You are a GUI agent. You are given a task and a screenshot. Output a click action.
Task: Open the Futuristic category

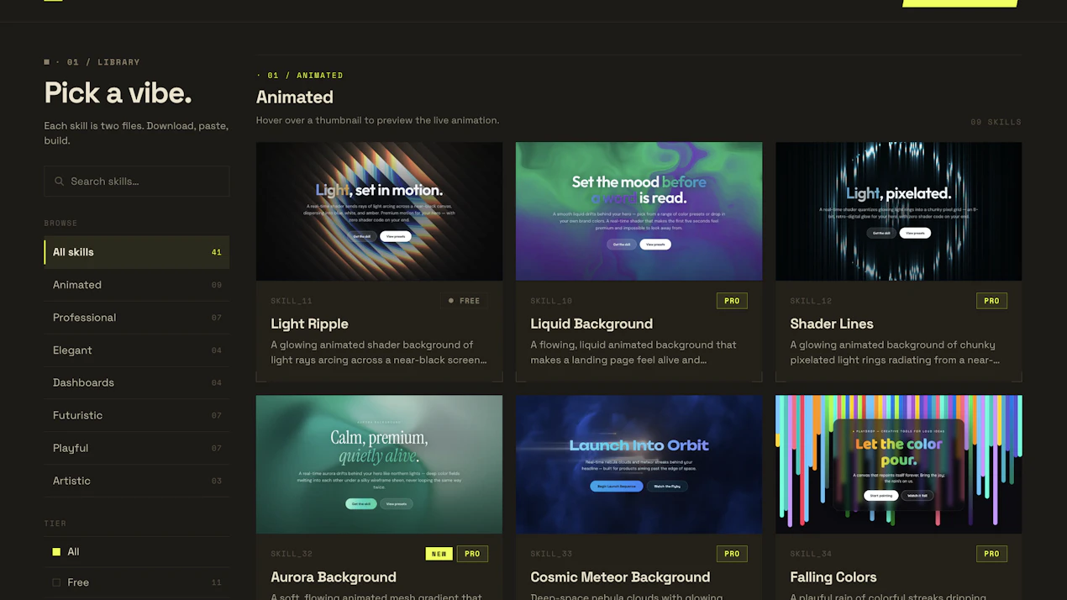click(136, 415)
